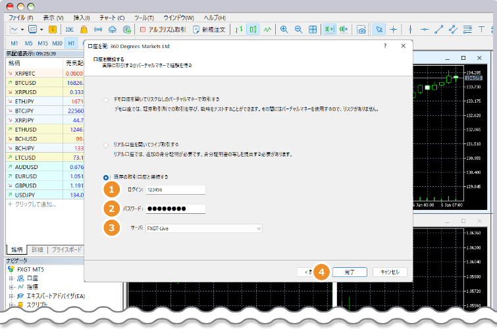Click the キャンセル cancel button
The height and width of the screenshot is (329, 497).
click(390, 272)
